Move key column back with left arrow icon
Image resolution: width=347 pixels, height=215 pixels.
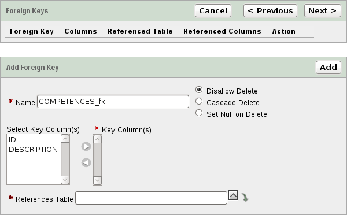coord(86,162)
